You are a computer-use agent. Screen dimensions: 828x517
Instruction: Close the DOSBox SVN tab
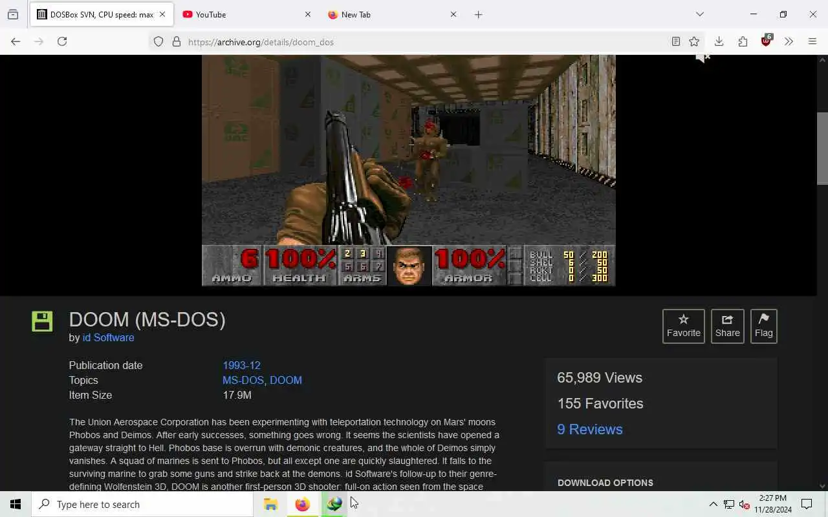click(162, 14)
